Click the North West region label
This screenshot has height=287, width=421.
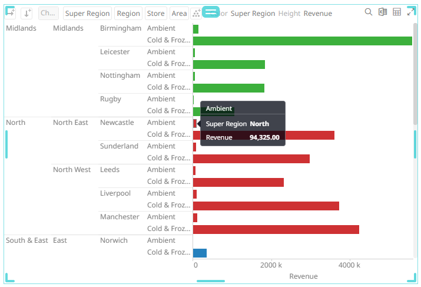click(72, 170)
